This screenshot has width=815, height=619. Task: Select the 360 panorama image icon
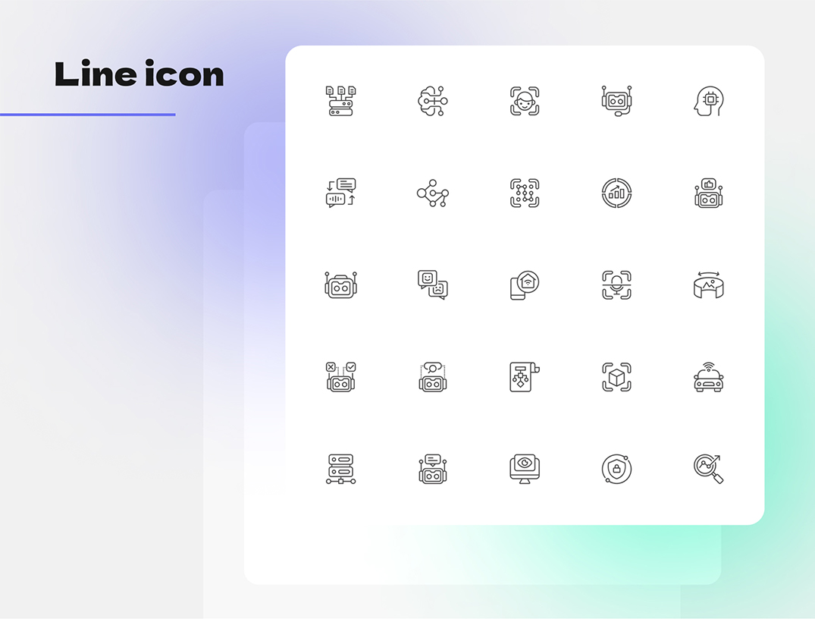(x=708, y=285)
